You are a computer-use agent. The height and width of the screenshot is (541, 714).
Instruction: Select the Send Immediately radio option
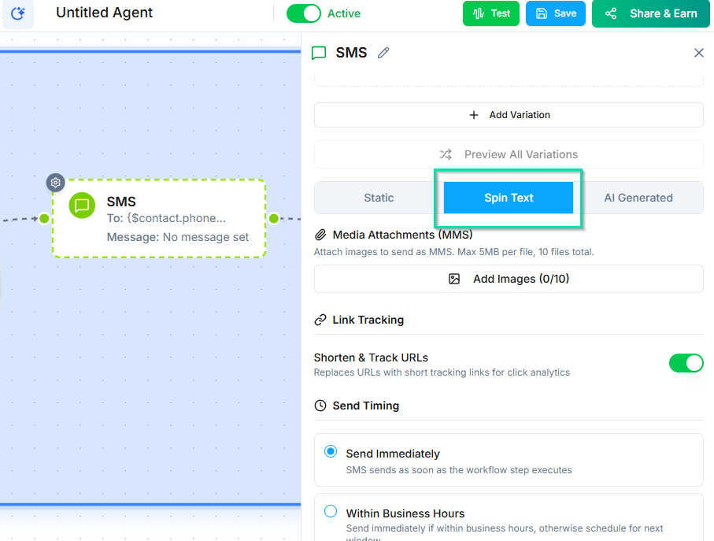(331, 452)
